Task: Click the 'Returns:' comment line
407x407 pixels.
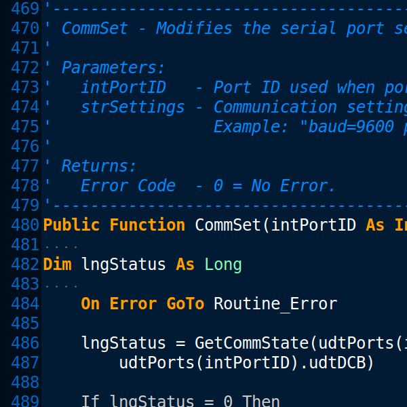Action: 99,166
